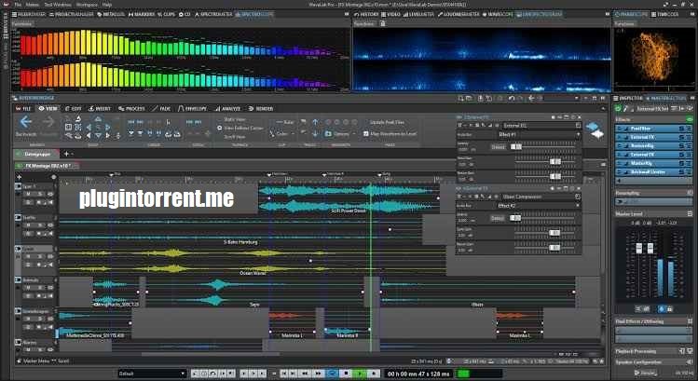The width and height of the screenshot is (698, 381).
Task: Expand the Speaker Configuration section
Action: (653, 362)
